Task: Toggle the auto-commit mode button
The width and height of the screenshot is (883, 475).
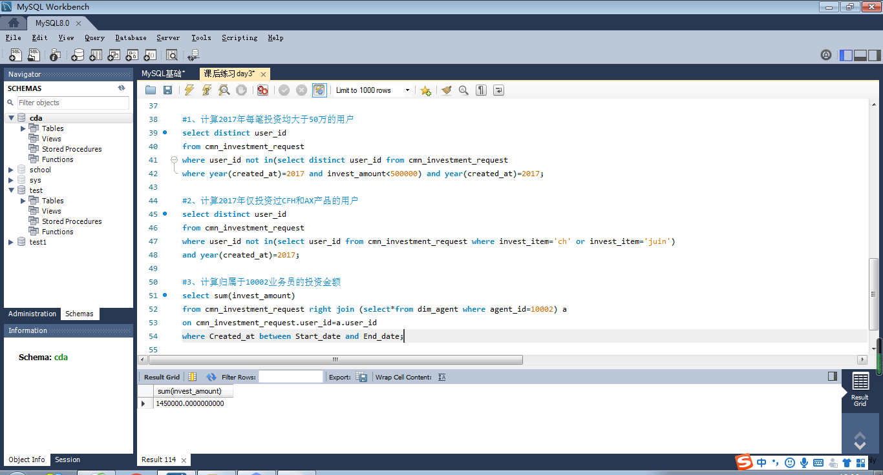Action: point(319,90)
